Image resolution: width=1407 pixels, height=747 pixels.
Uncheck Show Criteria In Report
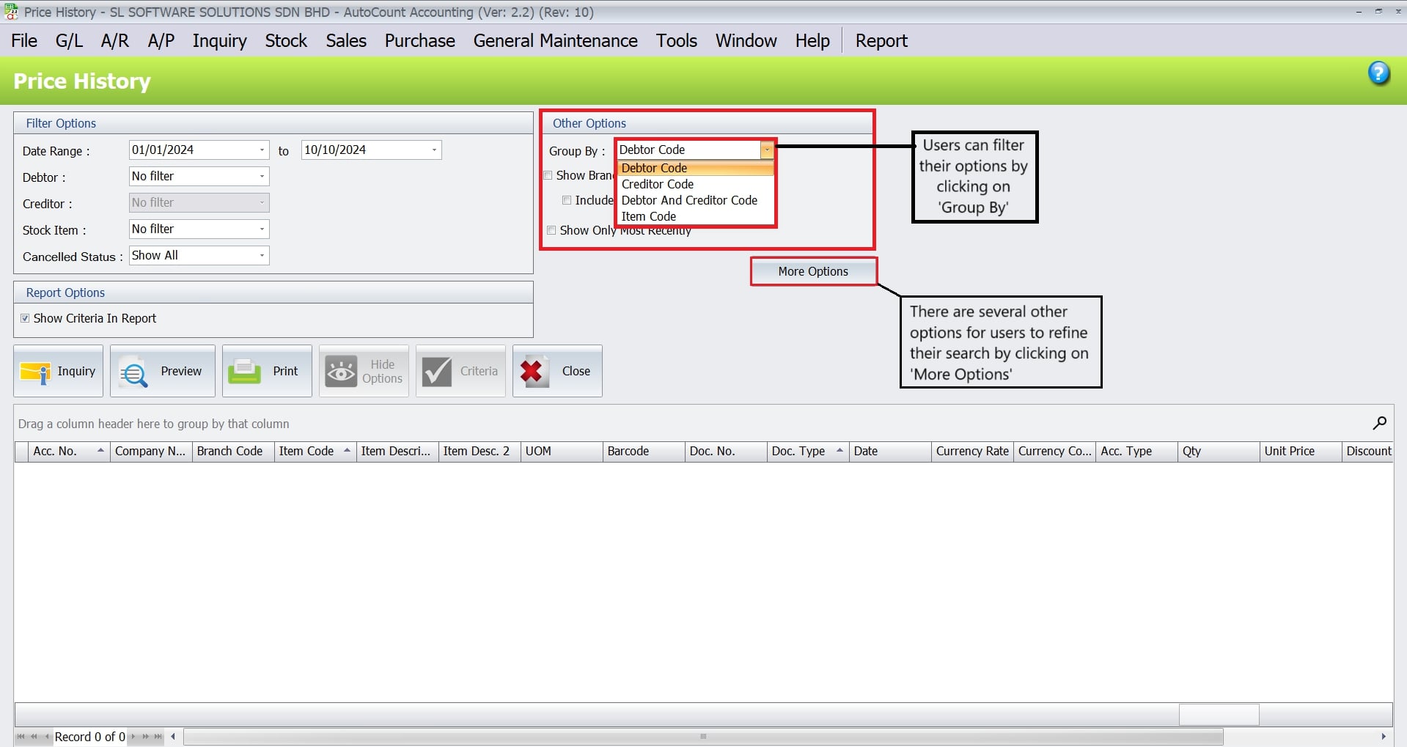point(25,318)
